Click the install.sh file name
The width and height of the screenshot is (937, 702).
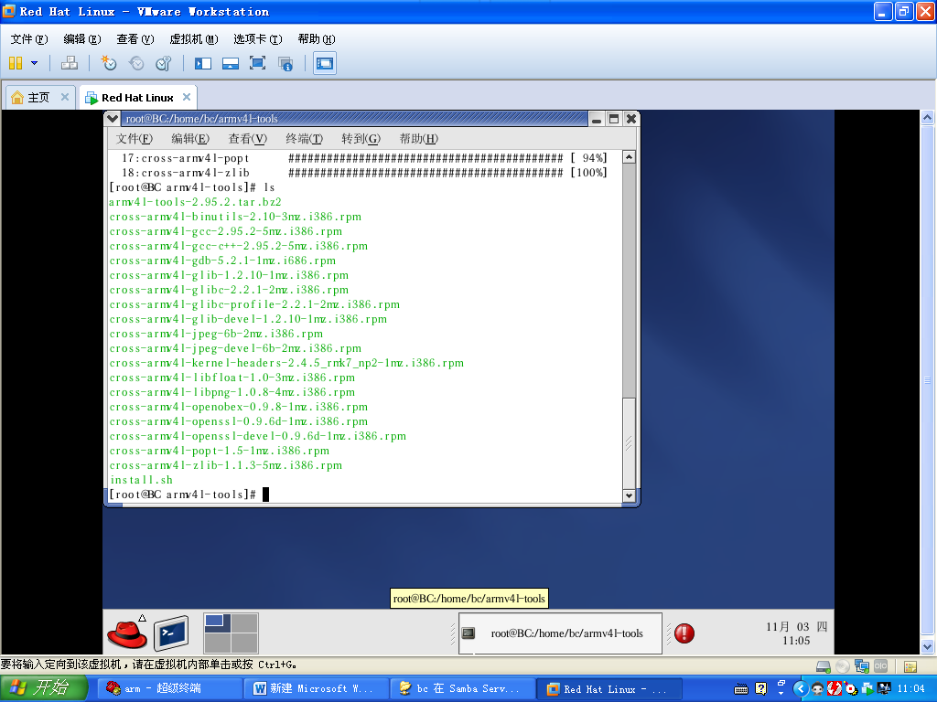(x=141, y=480)
